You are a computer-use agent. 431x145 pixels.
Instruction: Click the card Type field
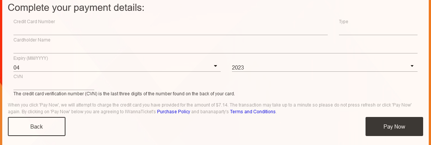pyautogui.click(x=378, y=31)
